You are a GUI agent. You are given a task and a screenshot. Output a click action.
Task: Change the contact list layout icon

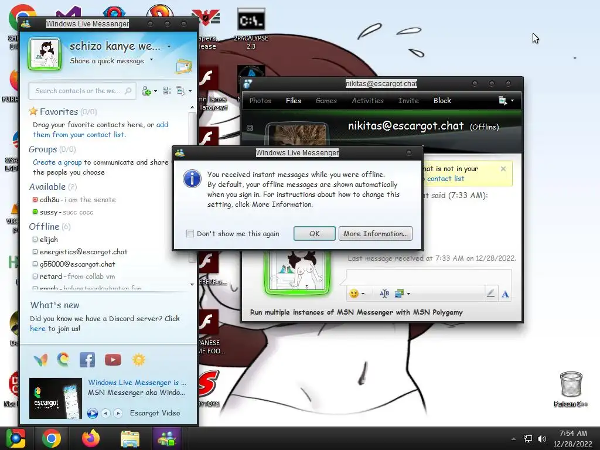167,91
